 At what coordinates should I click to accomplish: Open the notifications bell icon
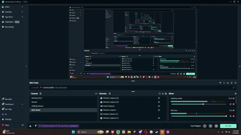pyautogui.click(x=36, y=126)
